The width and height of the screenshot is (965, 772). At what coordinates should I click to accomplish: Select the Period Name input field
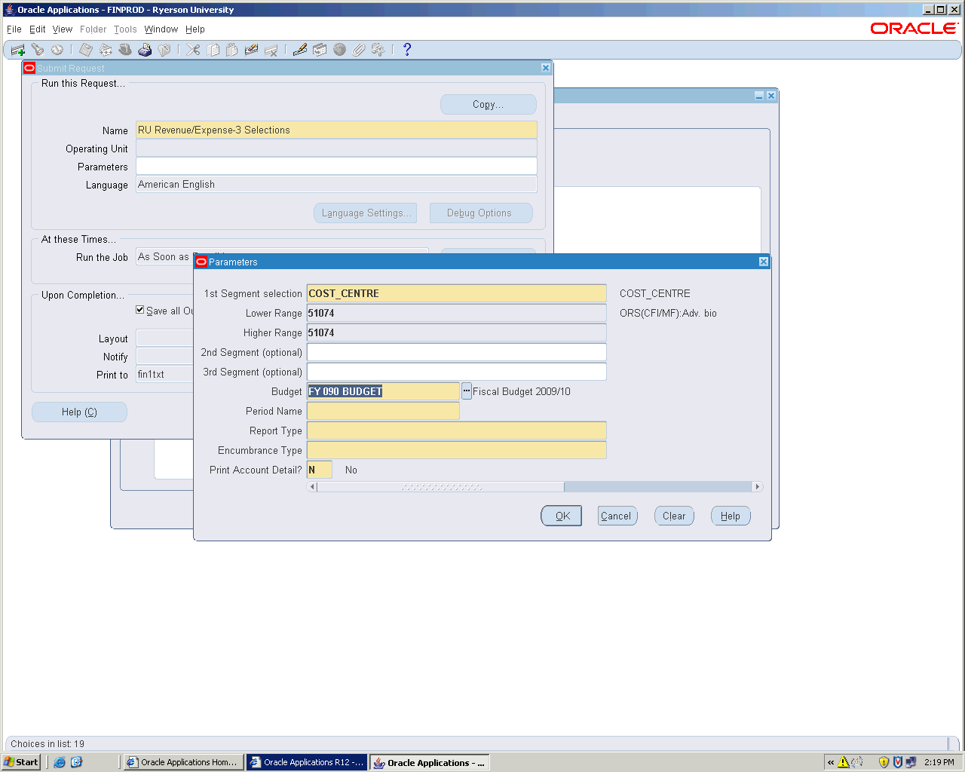tap(383, 411)
